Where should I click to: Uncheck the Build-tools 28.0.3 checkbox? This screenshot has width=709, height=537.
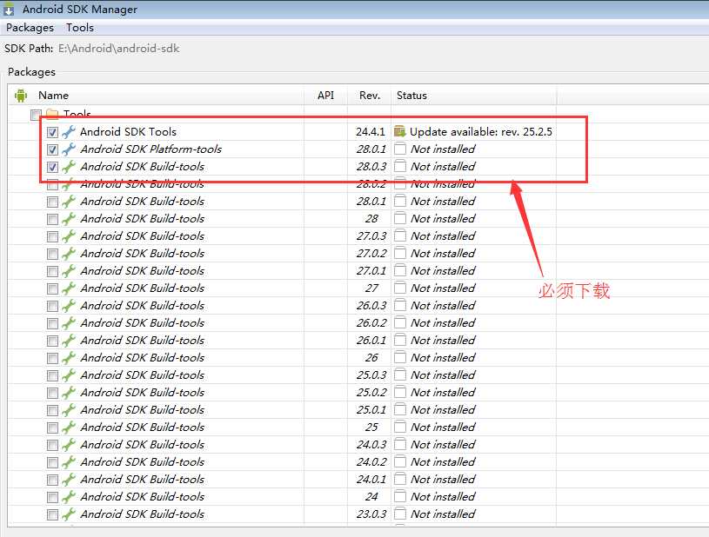tap(52, 167)
